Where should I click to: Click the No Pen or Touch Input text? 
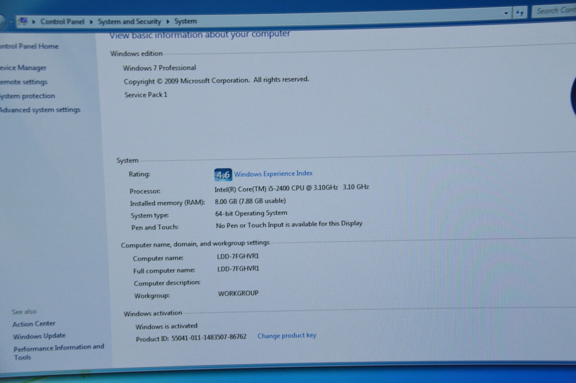tap(289, 224)
